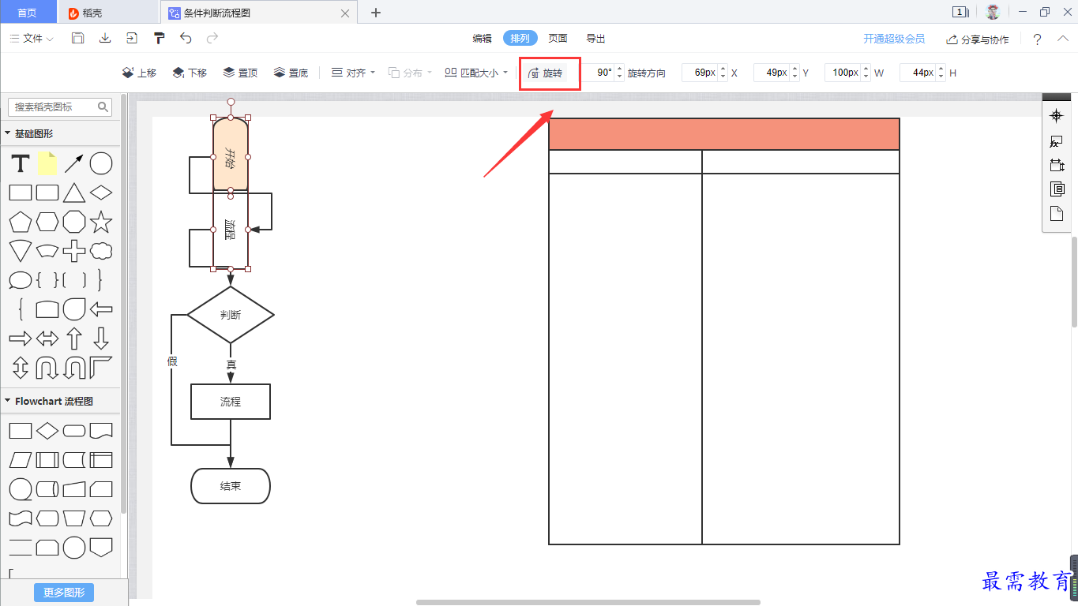This screenshot has height=606, width=1078.
Task: Redo the last undone action
Action: tap(212, 38)
